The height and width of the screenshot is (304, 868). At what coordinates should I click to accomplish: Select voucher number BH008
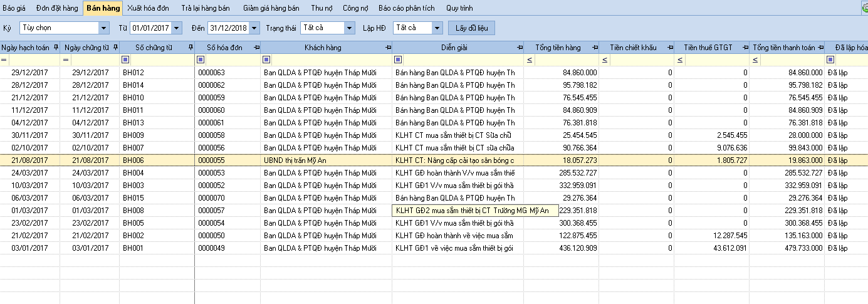(133, 211)
